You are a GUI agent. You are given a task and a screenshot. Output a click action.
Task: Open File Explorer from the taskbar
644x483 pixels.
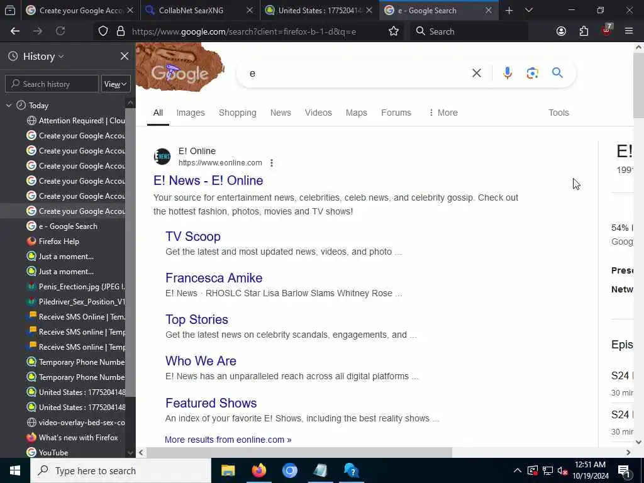tap(228, 470)
